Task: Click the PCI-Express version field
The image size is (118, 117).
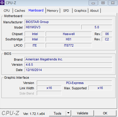Action: click(74, 83)
